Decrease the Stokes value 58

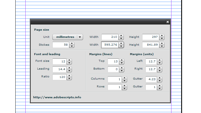pyautogui.click(x=72, y=46)
